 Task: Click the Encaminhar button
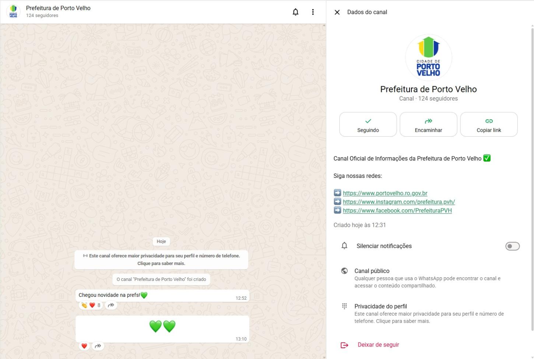point(428,124)
